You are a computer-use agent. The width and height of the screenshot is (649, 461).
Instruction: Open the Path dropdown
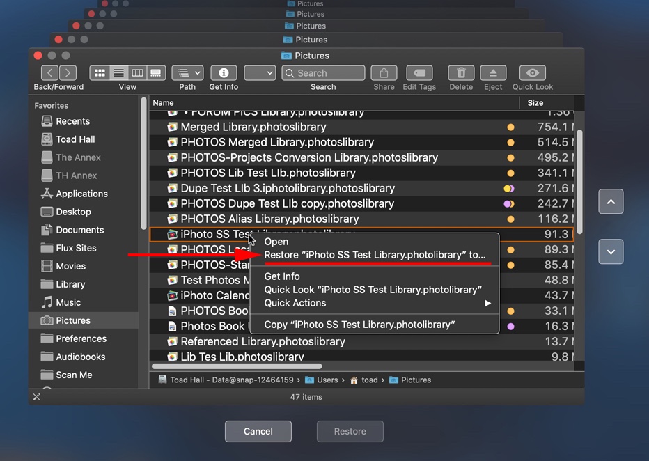pos(187,73)
